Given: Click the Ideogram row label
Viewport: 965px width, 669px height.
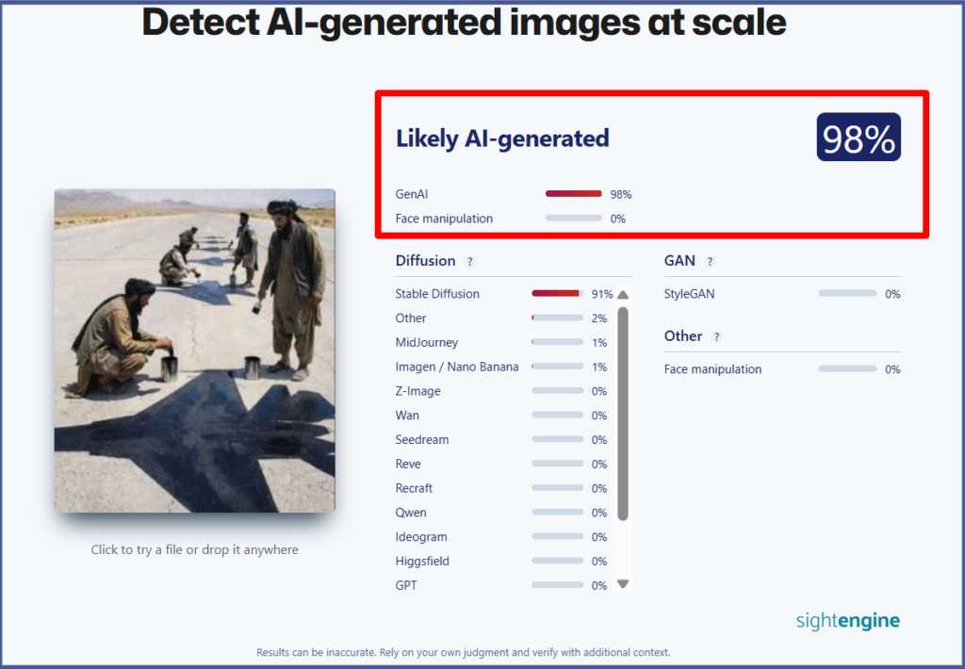Looking at the screenshot, I should 421,537.
